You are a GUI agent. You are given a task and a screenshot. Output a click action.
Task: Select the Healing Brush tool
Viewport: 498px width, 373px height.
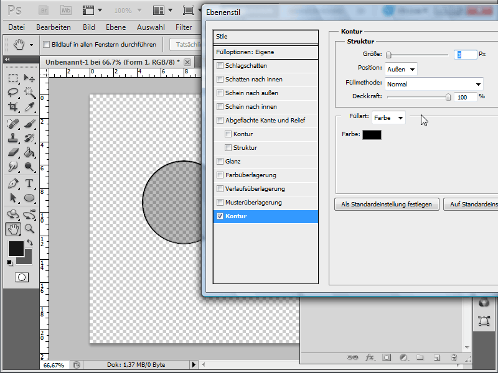(x=13, y=123)
